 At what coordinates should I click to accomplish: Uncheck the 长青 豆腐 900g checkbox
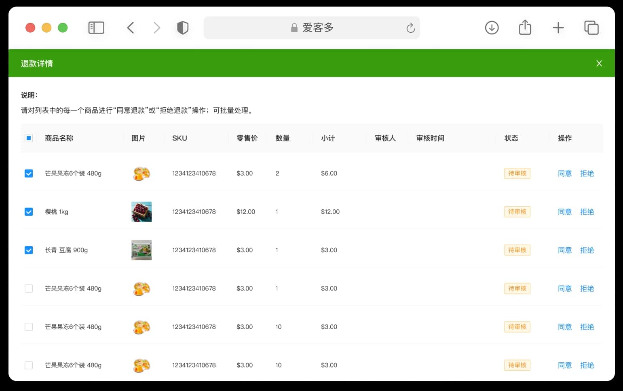[x=29, y=250]
